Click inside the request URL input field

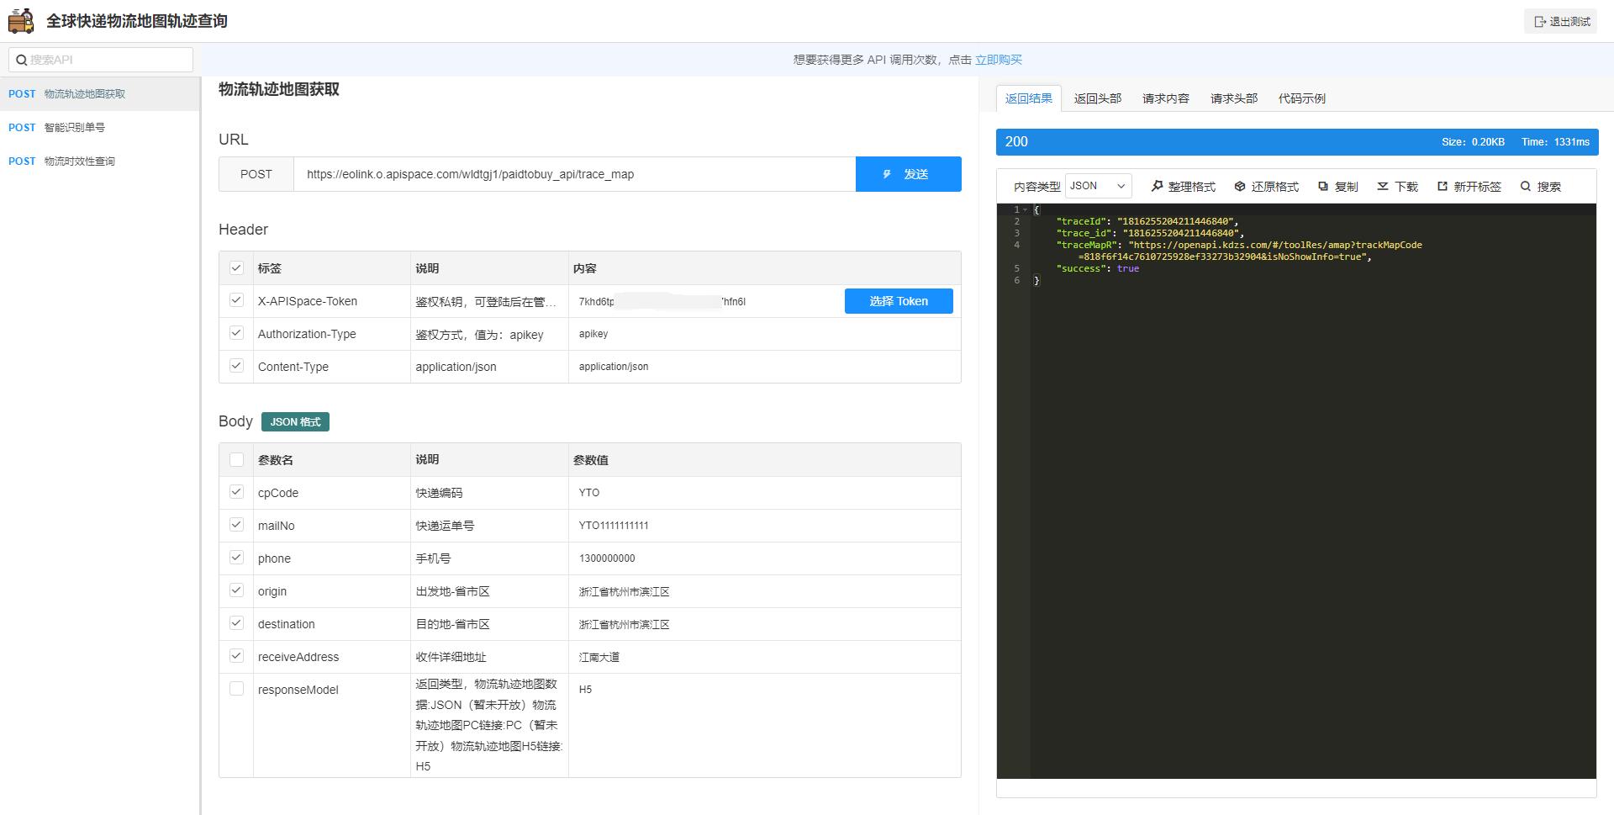tap(575, 174)
